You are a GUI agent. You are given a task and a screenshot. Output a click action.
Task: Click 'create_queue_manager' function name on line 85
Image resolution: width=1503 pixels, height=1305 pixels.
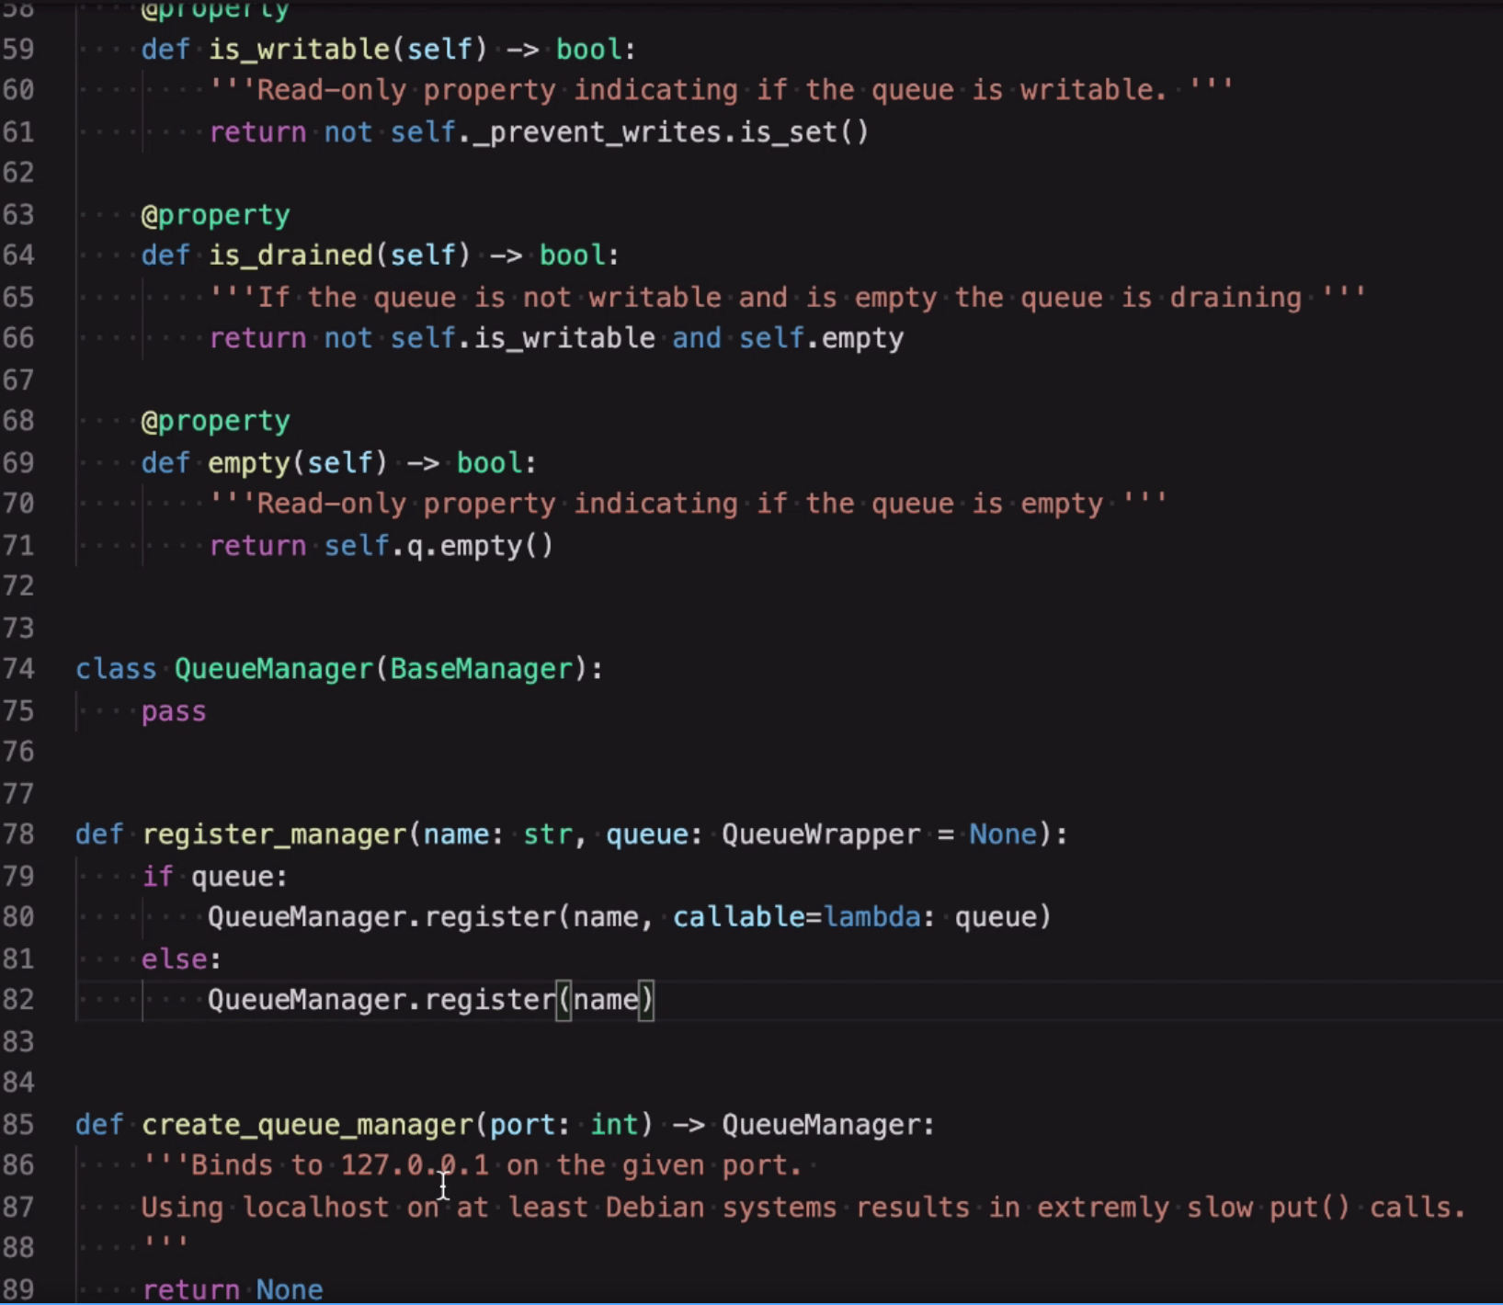(x=307, y=1125)
